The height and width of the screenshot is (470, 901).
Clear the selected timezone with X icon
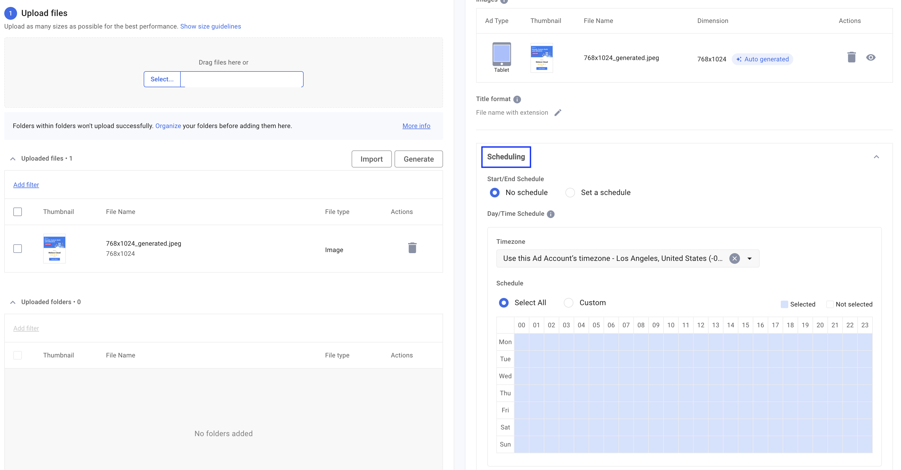734,259
